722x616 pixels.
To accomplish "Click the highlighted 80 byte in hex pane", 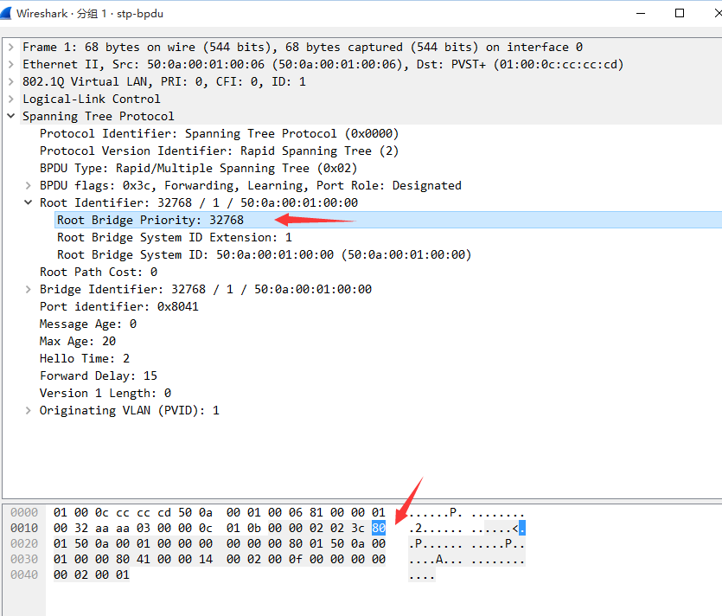I will coord(378,528).
